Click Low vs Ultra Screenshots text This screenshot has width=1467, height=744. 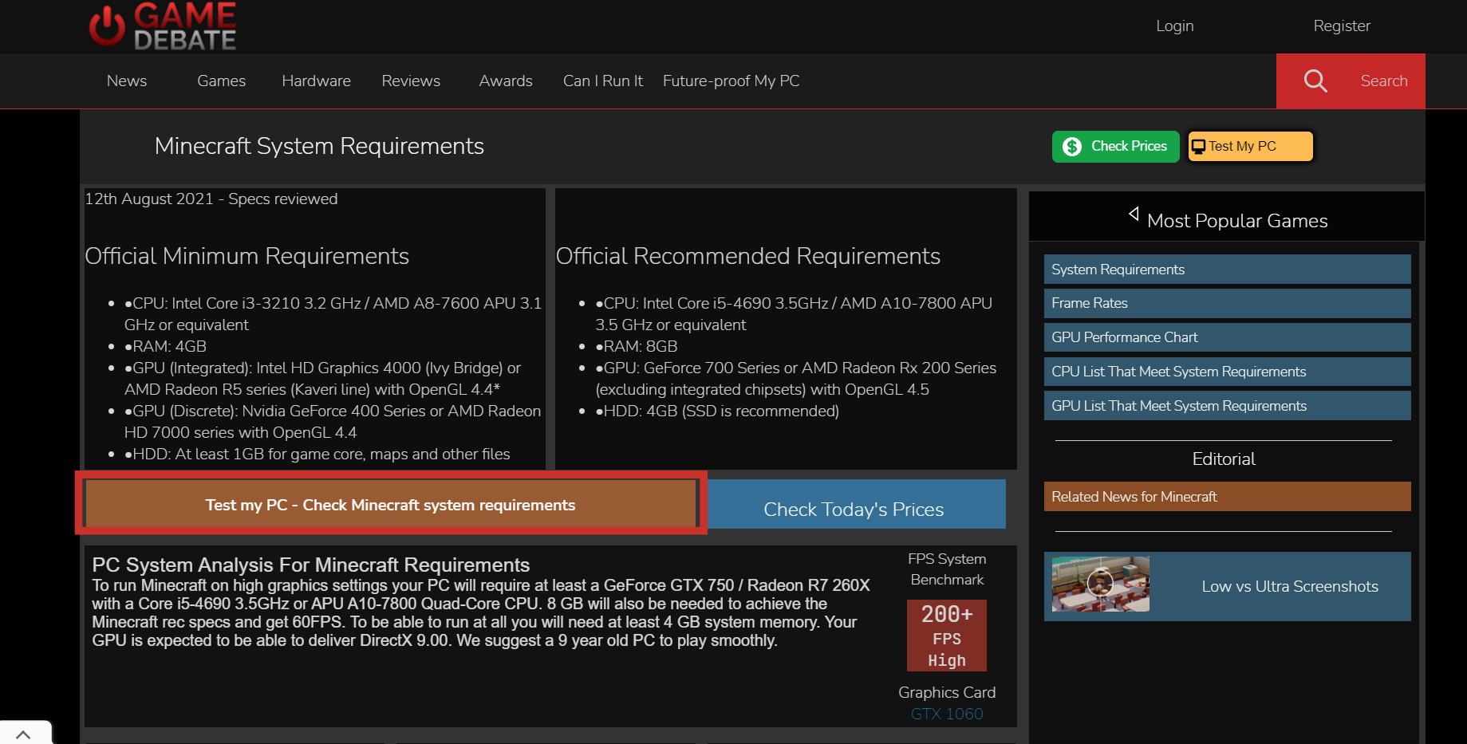[x=1290, y=586]
